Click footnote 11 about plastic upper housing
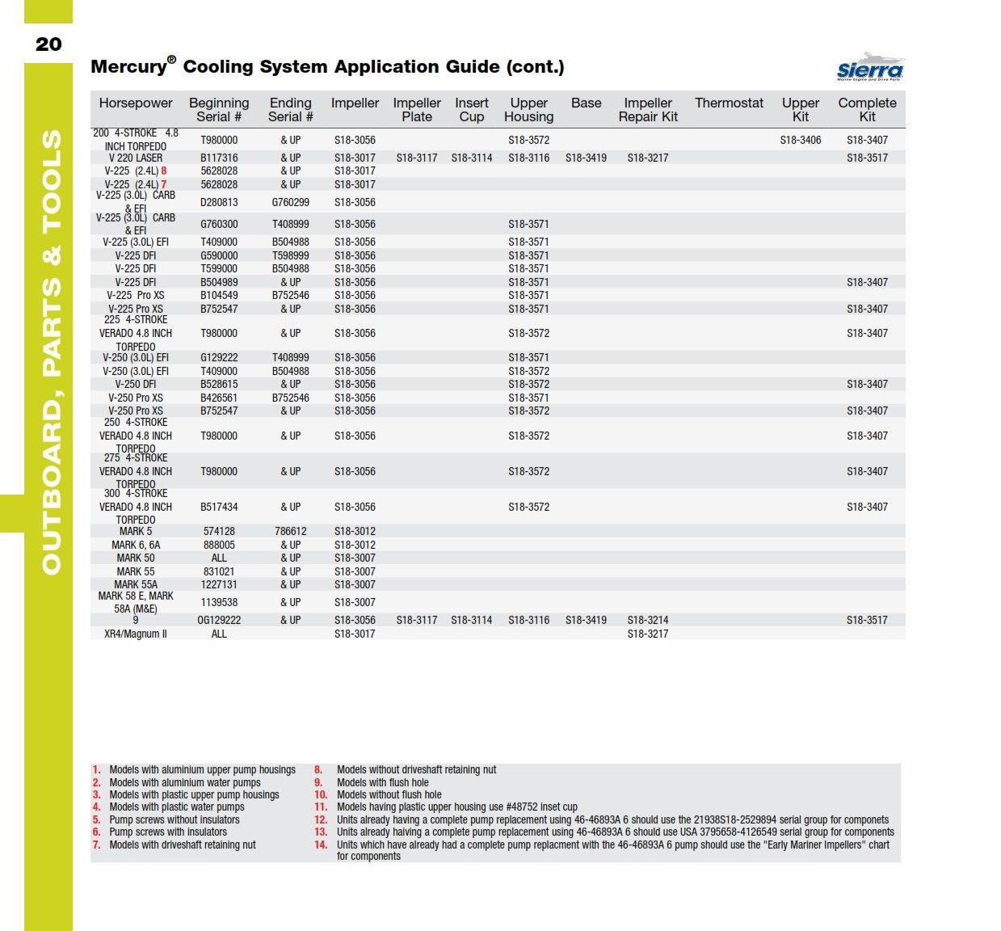The width and height of the screenshot is (1001, 931). point(456,807)
